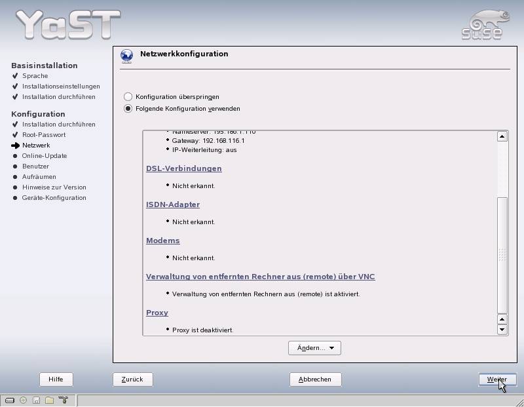Click the SuSE chameleon logo
The image size is (524, 407).
click(x=485, y=26)
